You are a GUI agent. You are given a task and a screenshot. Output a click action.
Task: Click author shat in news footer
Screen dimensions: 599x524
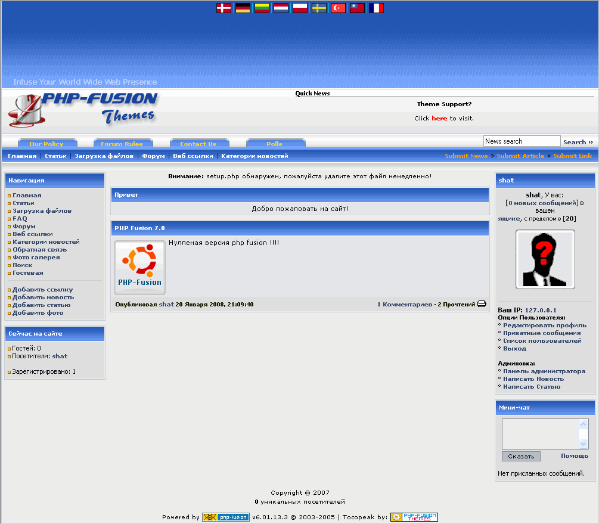(x=166, y=304)
